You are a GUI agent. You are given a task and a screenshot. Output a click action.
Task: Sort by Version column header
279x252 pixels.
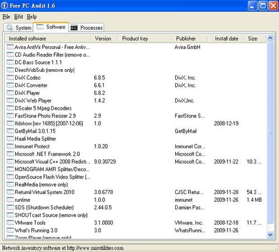[x=104, y=38]
